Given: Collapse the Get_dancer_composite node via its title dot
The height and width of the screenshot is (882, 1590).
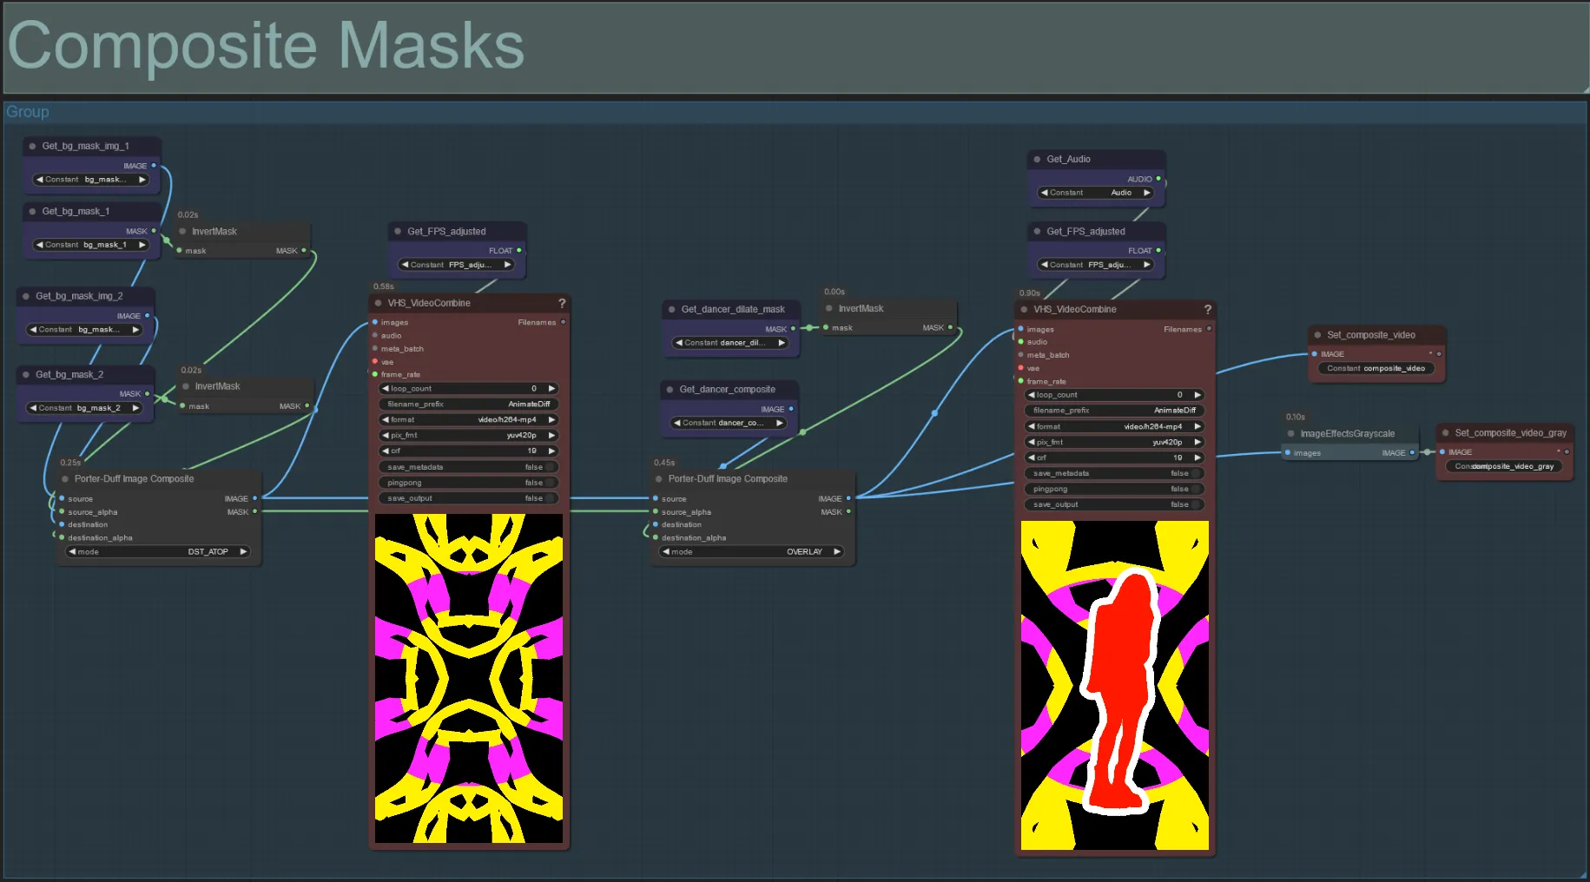Looking at the screenshot, I should click(x=670, y=389).
